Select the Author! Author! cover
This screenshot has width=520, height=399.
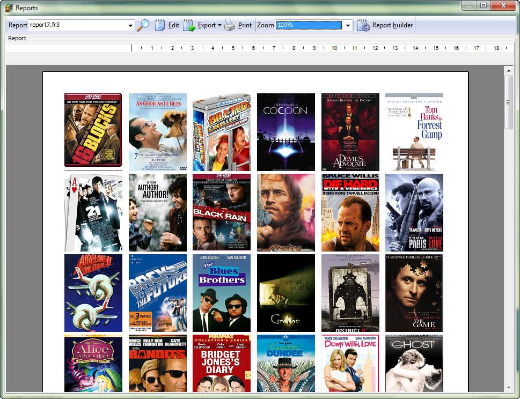point(158,212)
